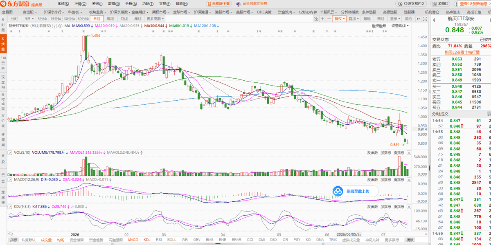The width and height of the screenshot is (491, 245).
Task: Open 分时图 in left sidebar
Action: [3, 25]
